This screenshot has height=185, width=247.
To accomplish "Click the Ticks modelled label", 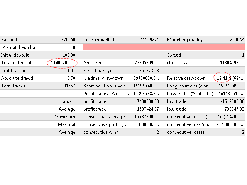I will (99, 40).
